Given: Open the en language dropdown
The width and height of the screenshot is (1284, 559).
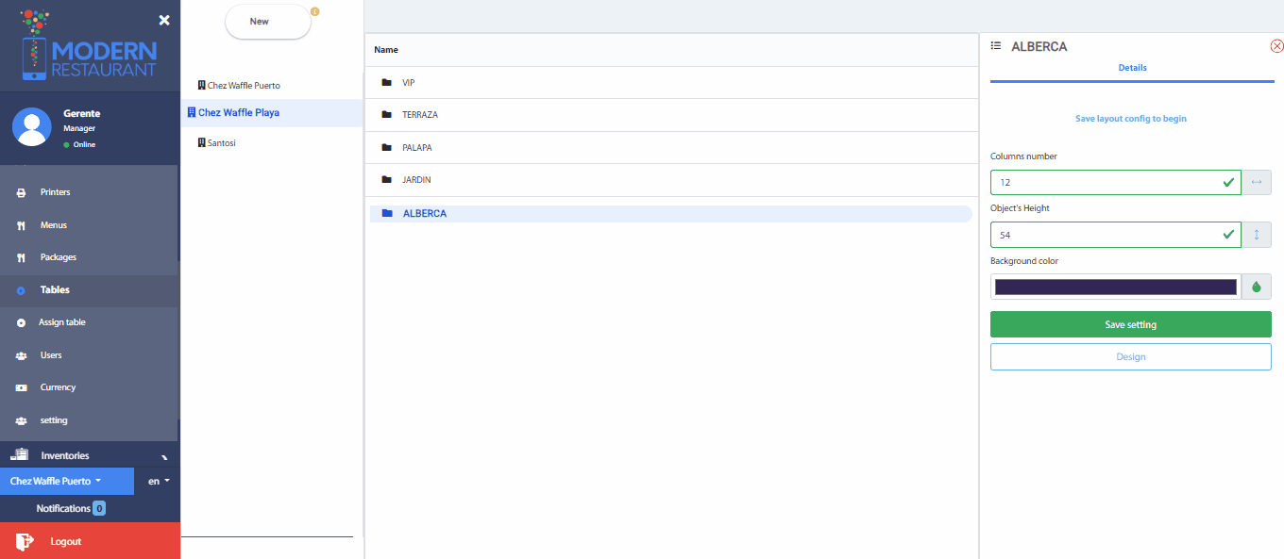Looking at the screenshot, I should click(x=158, y=481).
